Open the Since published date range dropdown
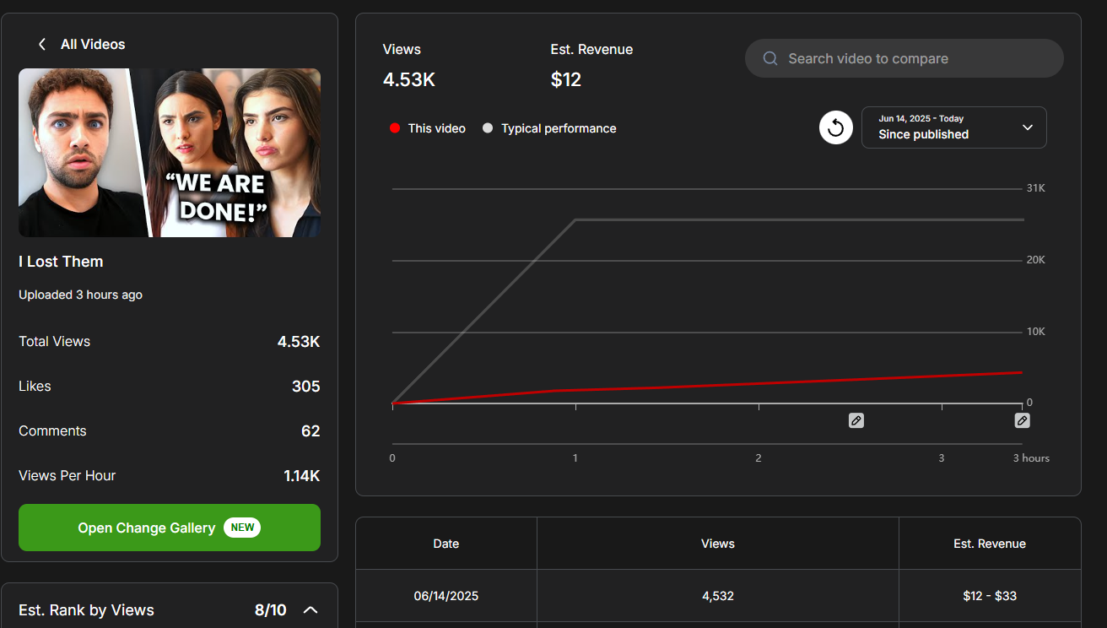 point(953,127)
